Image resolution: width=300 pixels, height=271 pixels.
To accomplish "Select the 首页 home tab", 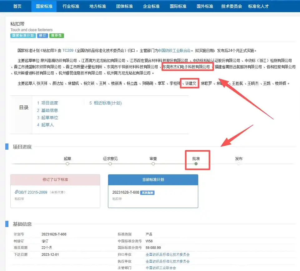I will point(17,6).
